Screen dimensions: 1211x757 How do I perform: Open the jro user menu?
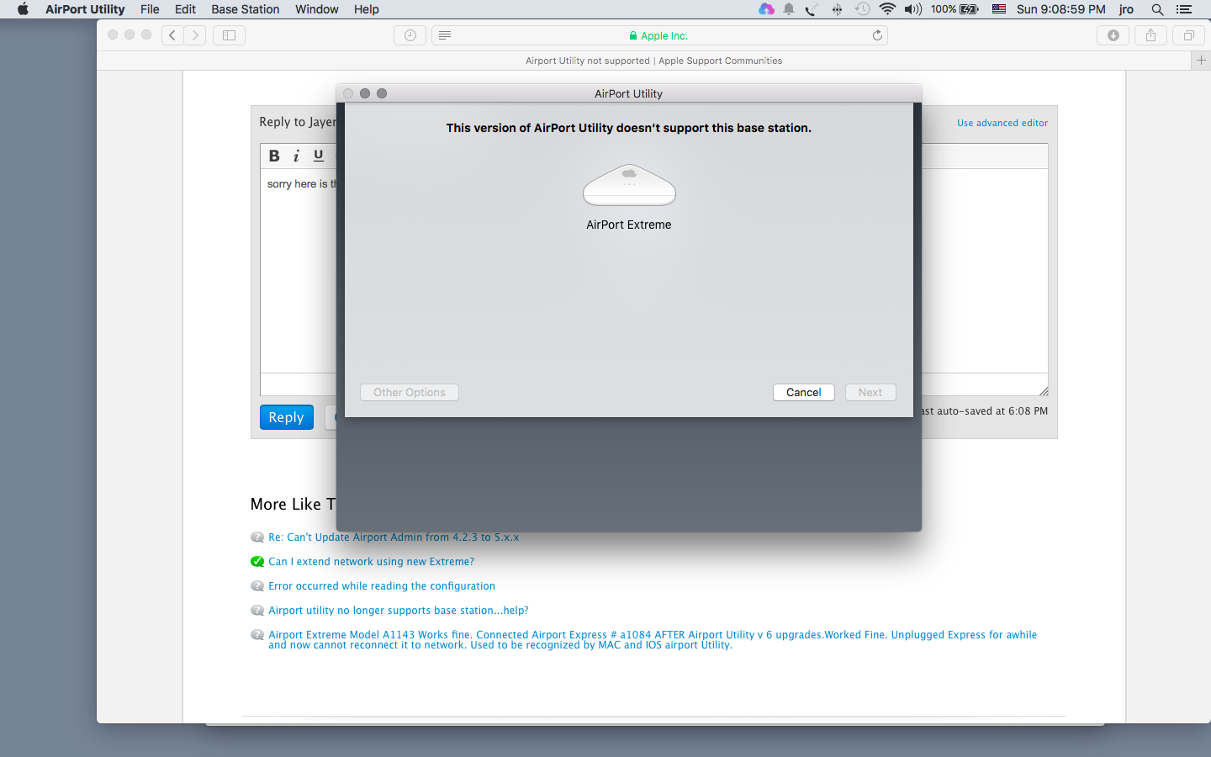1126,9
